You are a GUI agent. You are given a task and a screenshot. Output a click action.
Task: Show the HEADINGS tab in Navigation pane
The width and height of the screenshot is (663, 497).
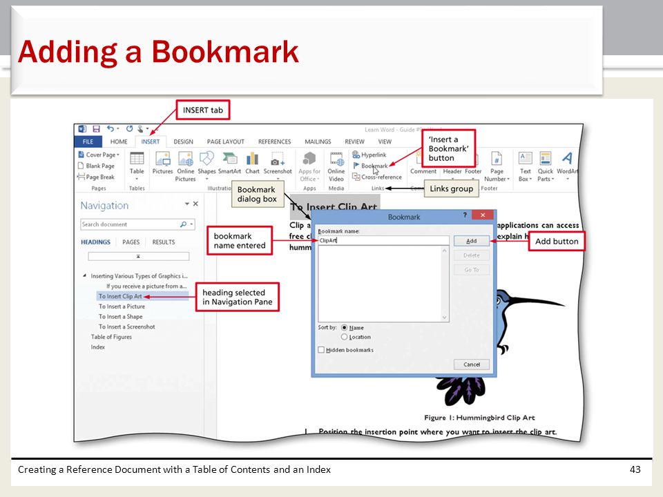(x=95, y=242)
